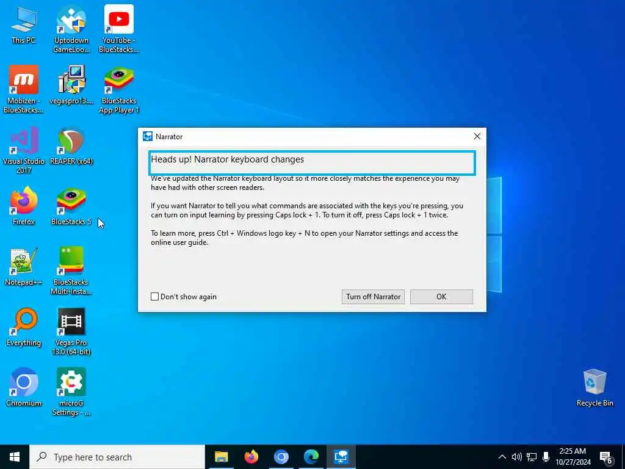Select the Everything search shortcut
Viewport: 625px width, 469px height.
24,327
